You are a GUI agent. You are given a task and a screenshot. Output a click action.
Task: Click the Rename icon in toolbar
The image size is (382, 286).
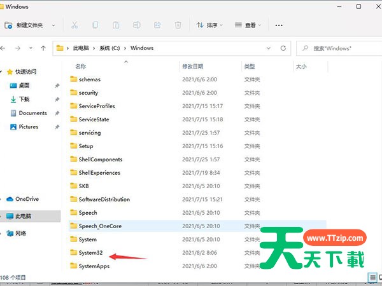point(136,25)
